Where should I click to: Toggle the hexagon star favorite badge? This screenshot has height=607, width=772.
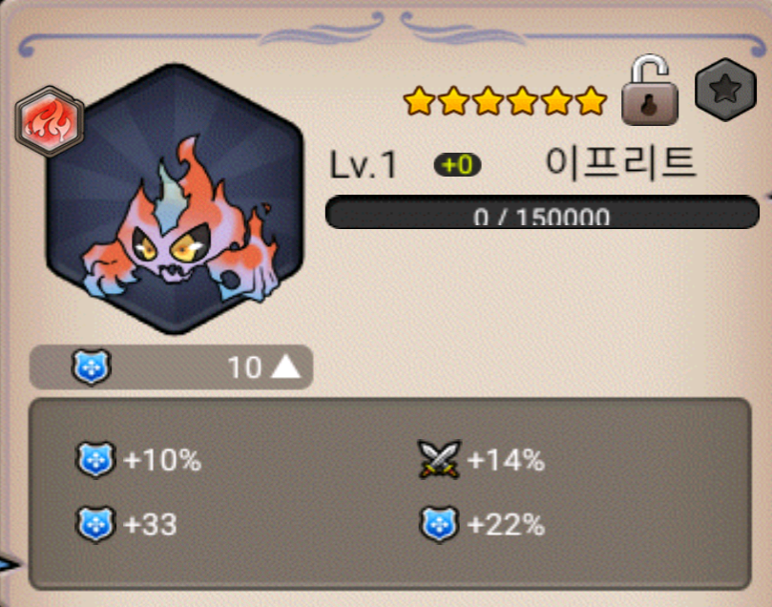tap(726, 90)
